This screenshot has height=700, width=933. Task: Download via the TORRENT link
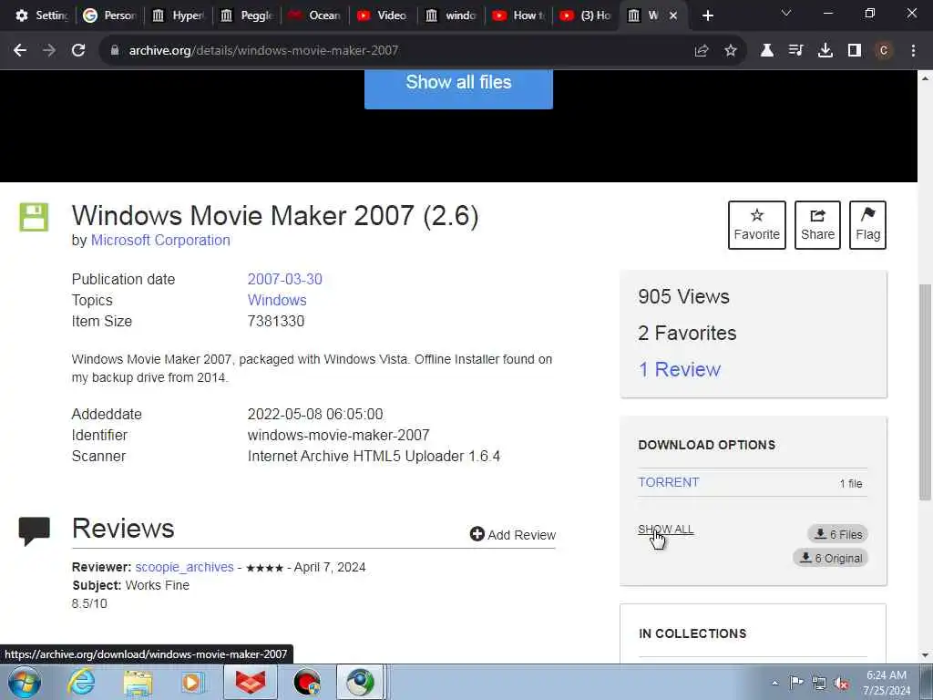pos(669,482)
